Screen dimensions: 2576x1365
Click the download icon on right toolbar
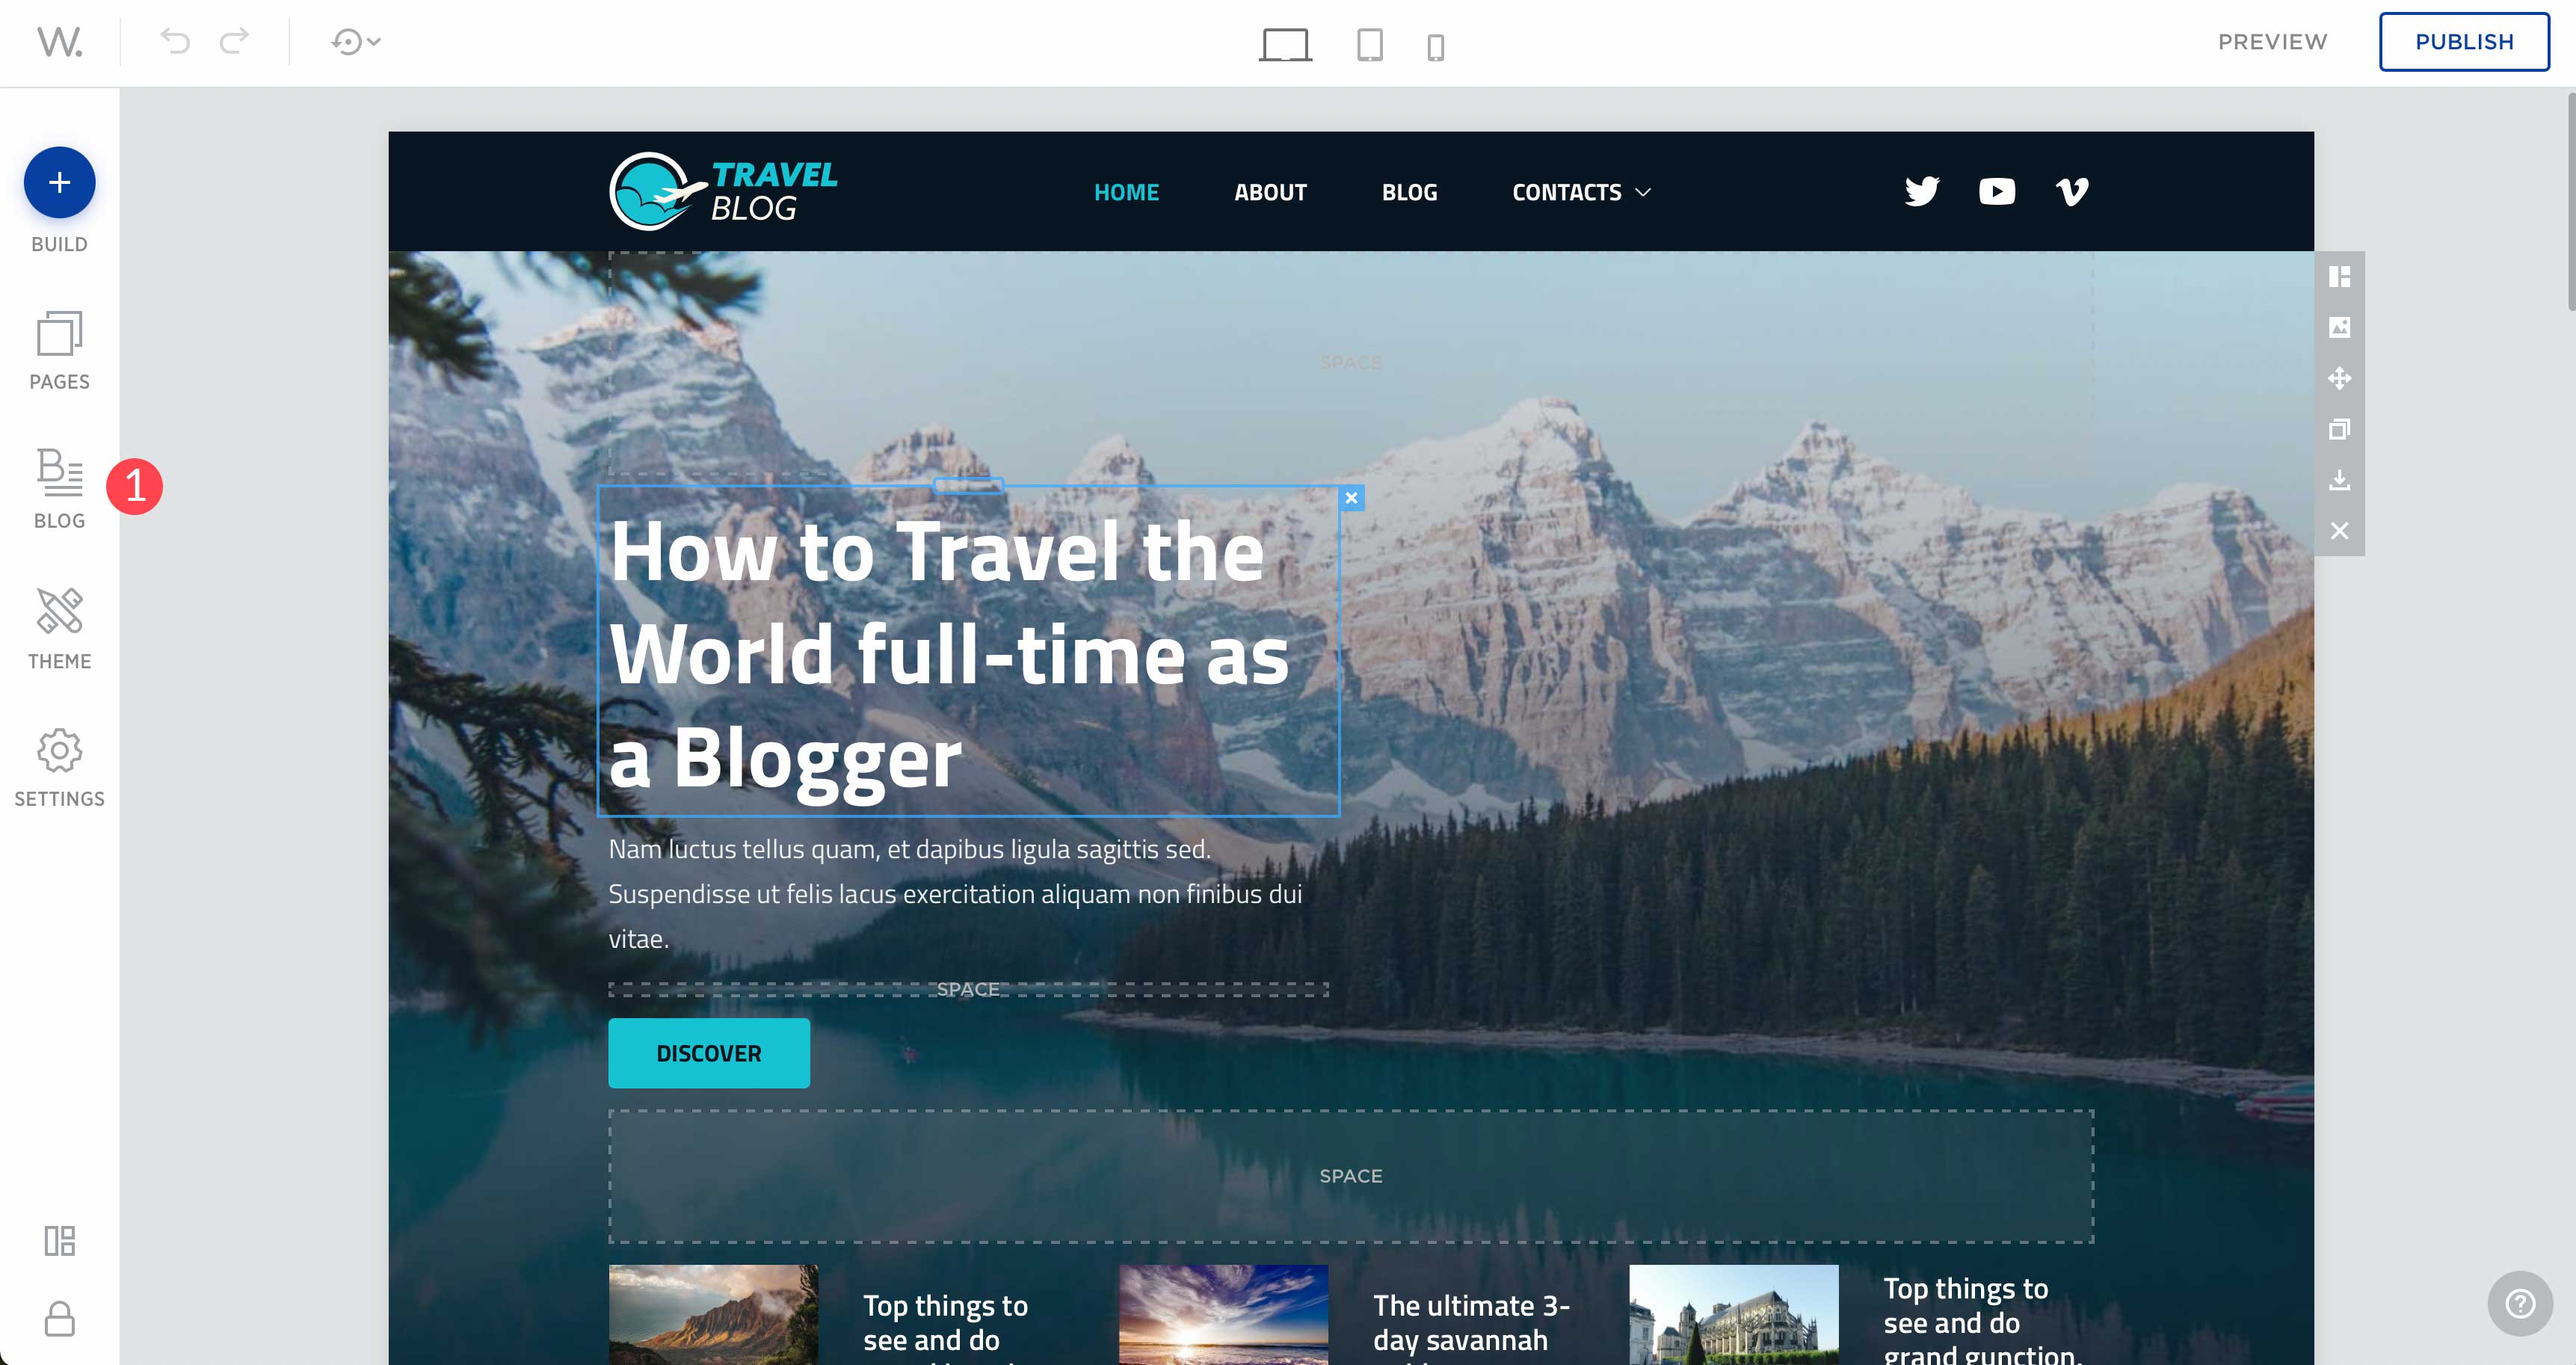point(2341,479)
